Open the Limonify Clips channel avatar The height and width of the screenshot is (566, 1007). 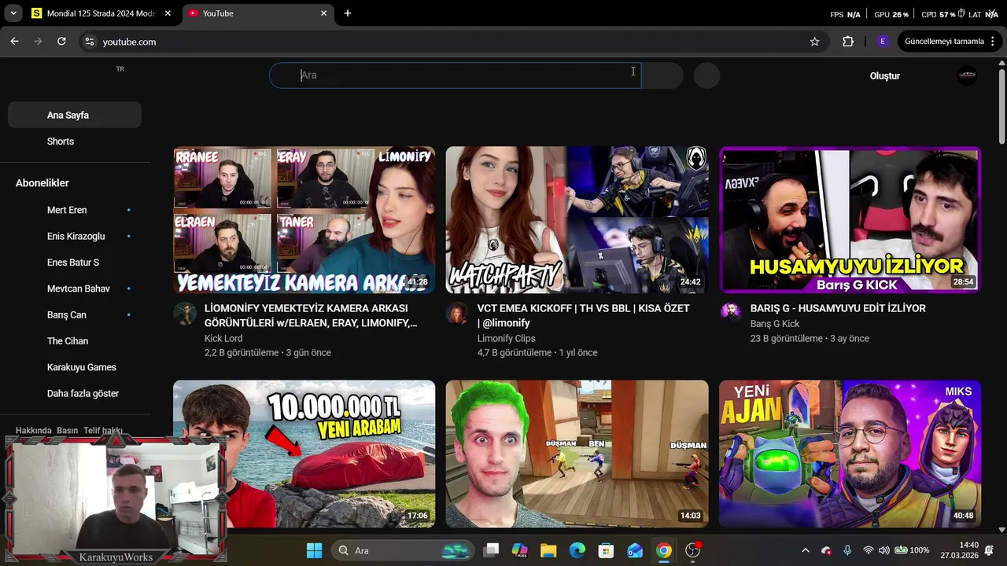457,313
